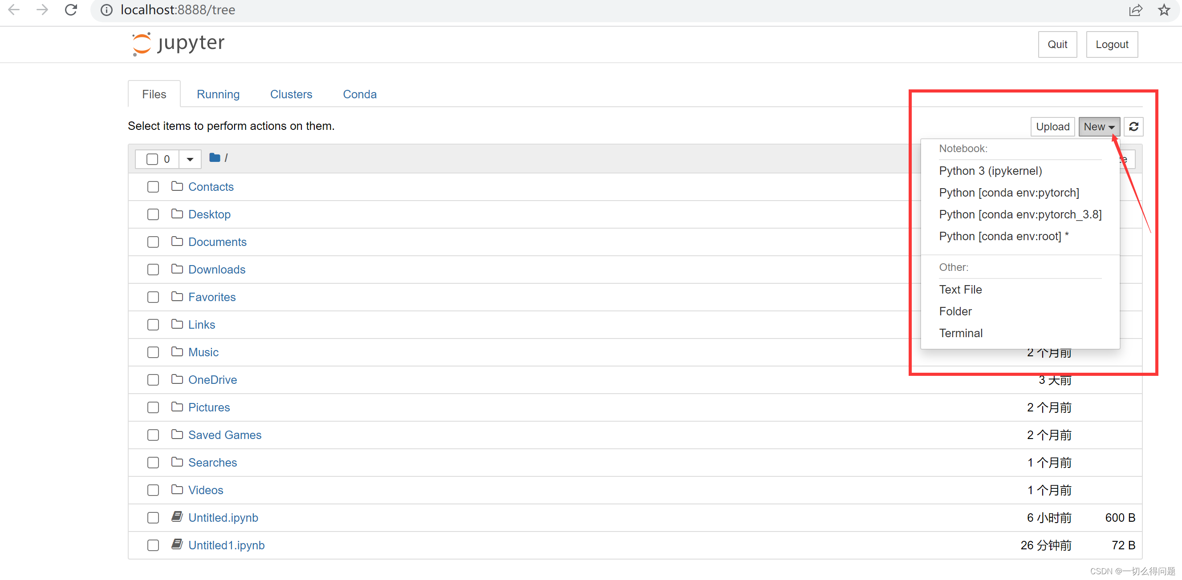Select Terminal from the New menu
The image size is (1182, 580).
[x=960, y=333]
